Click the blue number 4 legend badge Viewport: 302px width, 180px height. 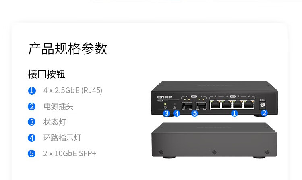[32, 138]
